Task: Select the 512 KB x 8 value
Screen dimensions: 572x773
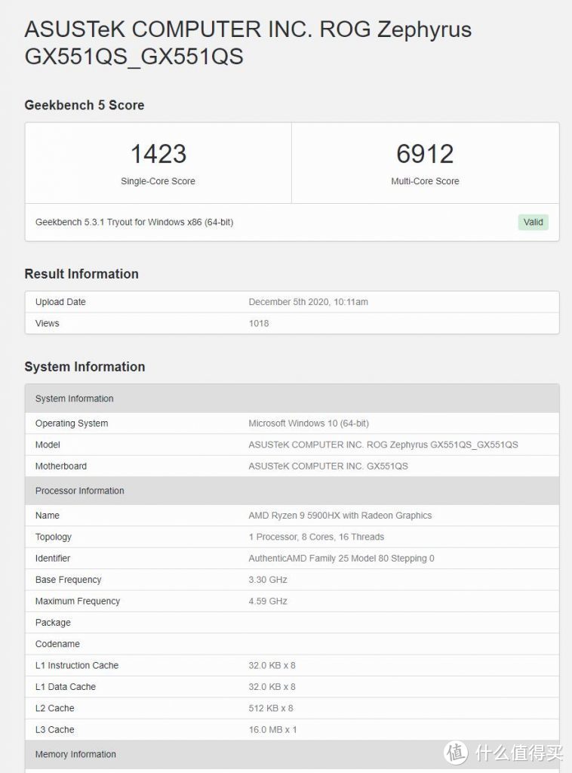Action: click(270, 708)
